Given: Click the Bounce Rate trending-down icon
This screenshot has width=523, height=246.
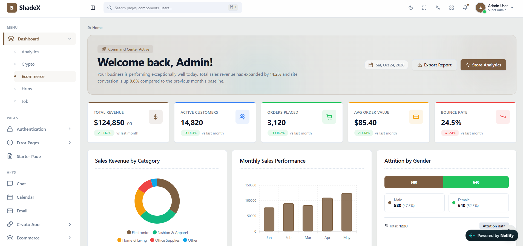Looking at the screenshot, I should coord(503,117).
